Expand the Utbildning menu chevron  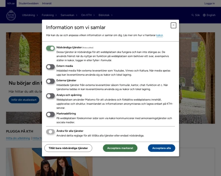click(x=37, y=15)
